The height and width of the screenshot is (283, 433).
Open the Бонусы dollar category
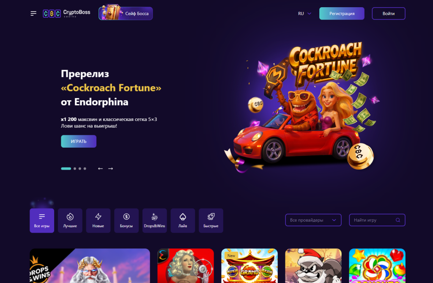[126, 220]
